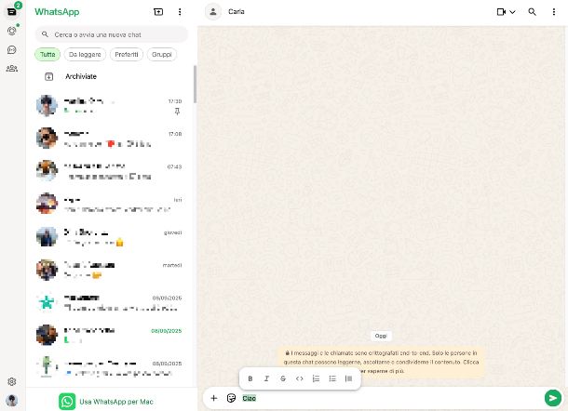This screenshot has height=411, width=568.
Task: Click 'Usa WhatsApp per Mac' link
Action: pyautogui.click(x=116, y=402)
